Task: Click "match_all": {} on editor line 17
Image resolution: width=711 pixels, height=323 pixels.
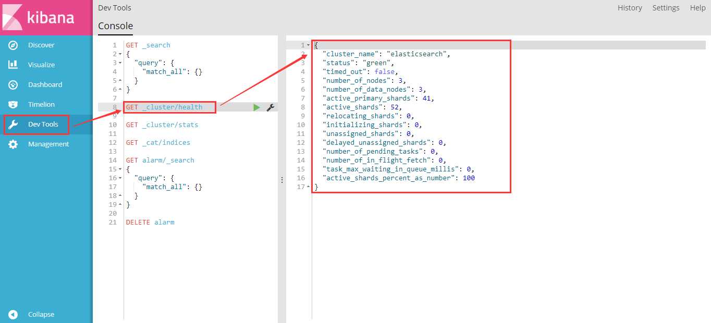Action: coord(172,187)
